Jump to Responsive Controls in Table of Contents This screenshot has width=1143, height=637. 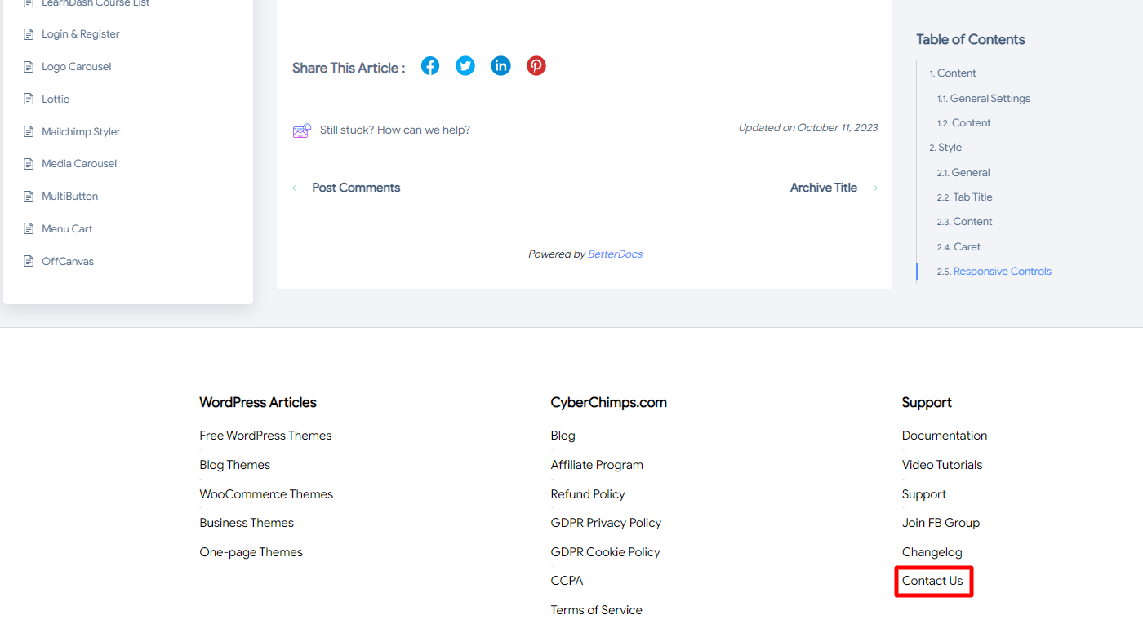pyautogui.click(x=1002, y=271)
